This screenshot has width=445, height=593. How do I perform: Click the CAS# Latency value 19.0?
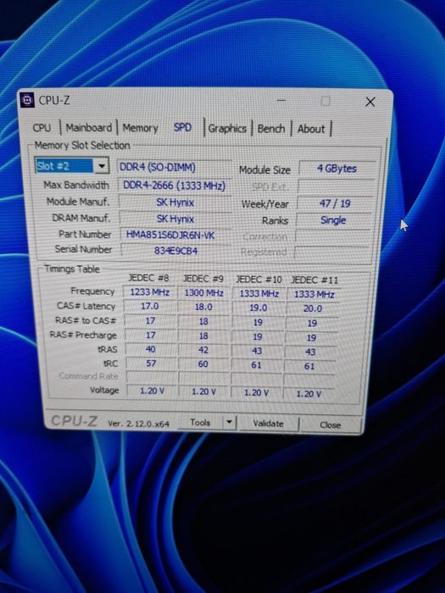[x=258, y=308]
